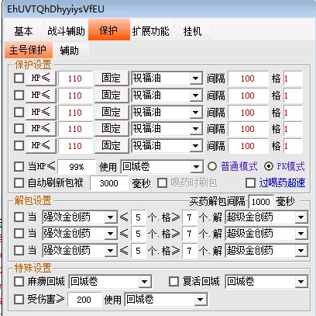Screen dimensions: 316x316
Task: Select the 挂机 tab
Action: point(192,31)
